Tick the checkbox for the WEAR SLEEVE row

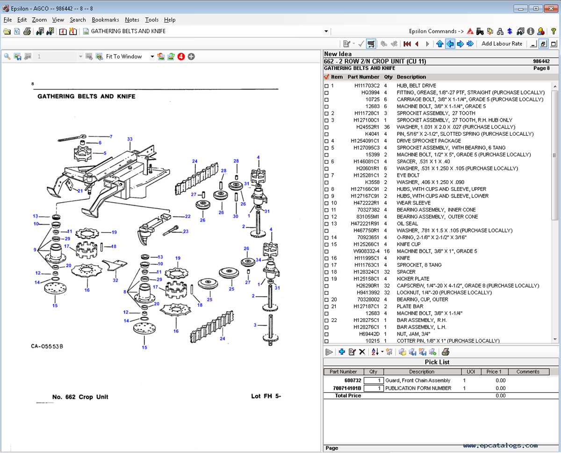pyautogui.click(x=327, y=203)
